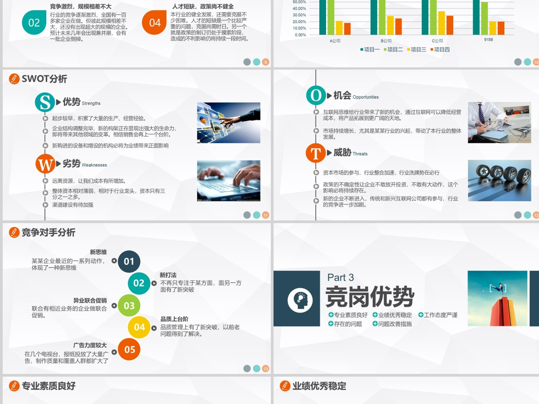Click the C公司 chart axis label
This screenshot has height=404, width=539.
tap(437, 40)
